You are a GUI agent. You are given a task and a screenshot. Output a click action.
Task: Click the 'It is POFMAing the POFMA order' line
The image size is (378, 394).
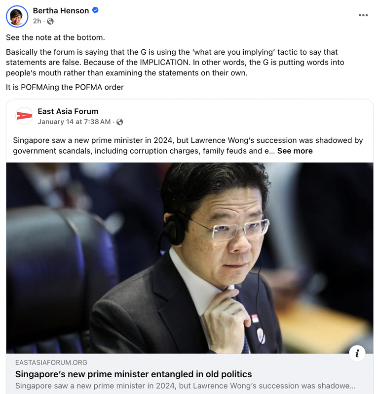pyautogui.click(x=65, y=87)
